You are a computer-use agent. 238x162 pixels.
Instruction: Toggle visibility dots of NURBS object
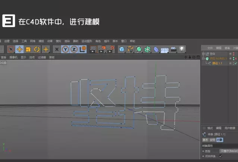point(234,58)
